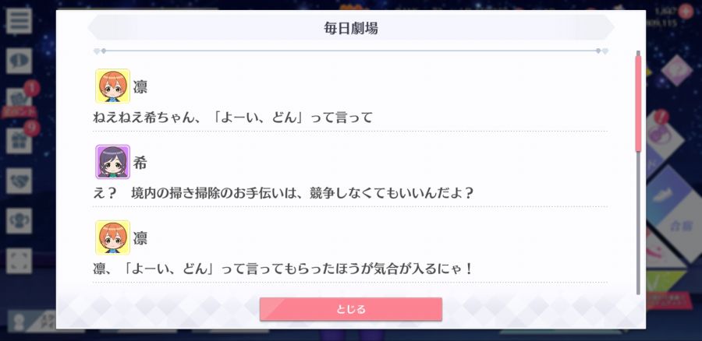702x341 pixels.
Task: Select Nozomi's line about 境内の掃き掃除
Action: point(283,194)
